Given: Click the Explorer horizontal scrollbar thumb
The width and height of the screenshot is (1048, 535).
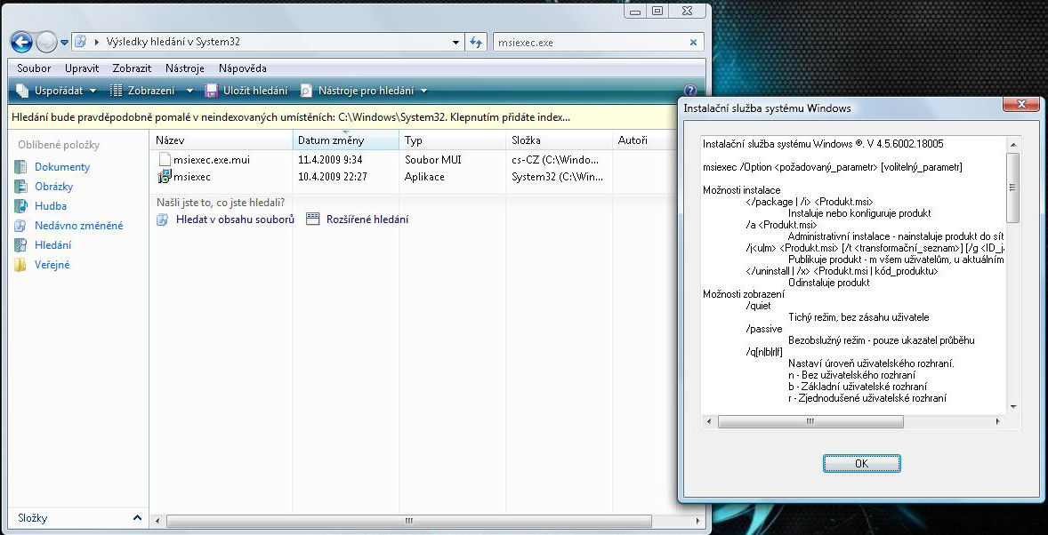Looking at the screenshot, I should (x=409, y=520).
